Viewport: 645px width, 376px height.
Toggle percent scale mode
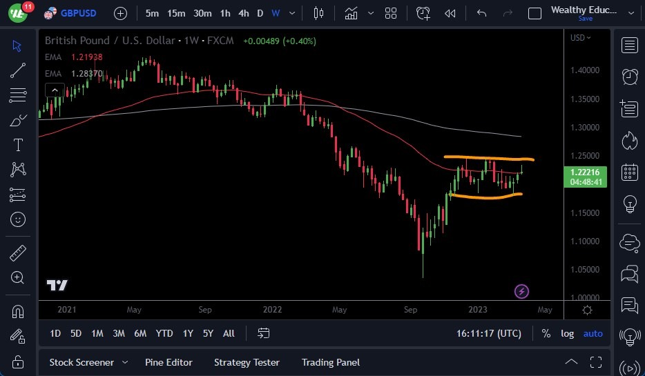(x=546, y=333)
